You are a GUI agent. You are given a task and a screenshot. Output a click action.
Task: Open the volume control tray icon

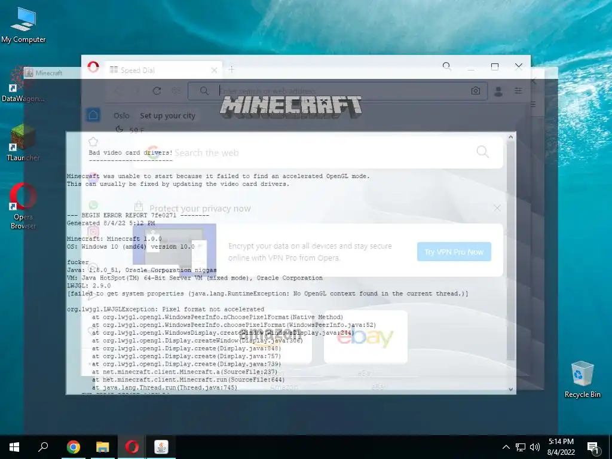[535, 447]
